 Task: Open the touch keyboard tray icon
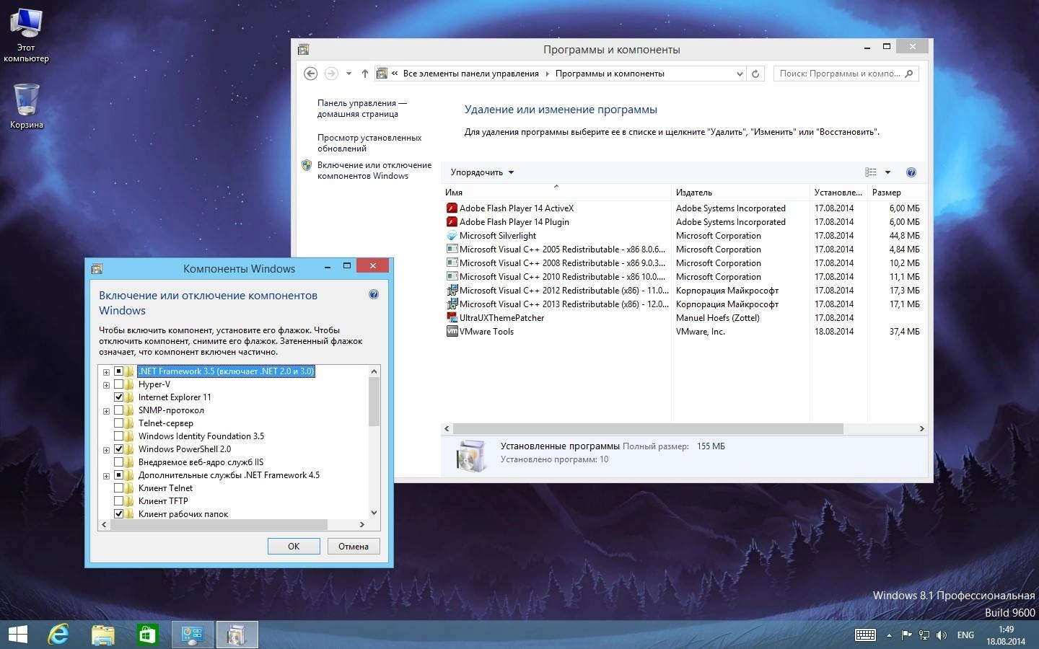(x=865, y=635)
